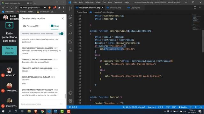204x114 pixels.
Task: Click the VS Code taskbar icon
Action: 49,111
